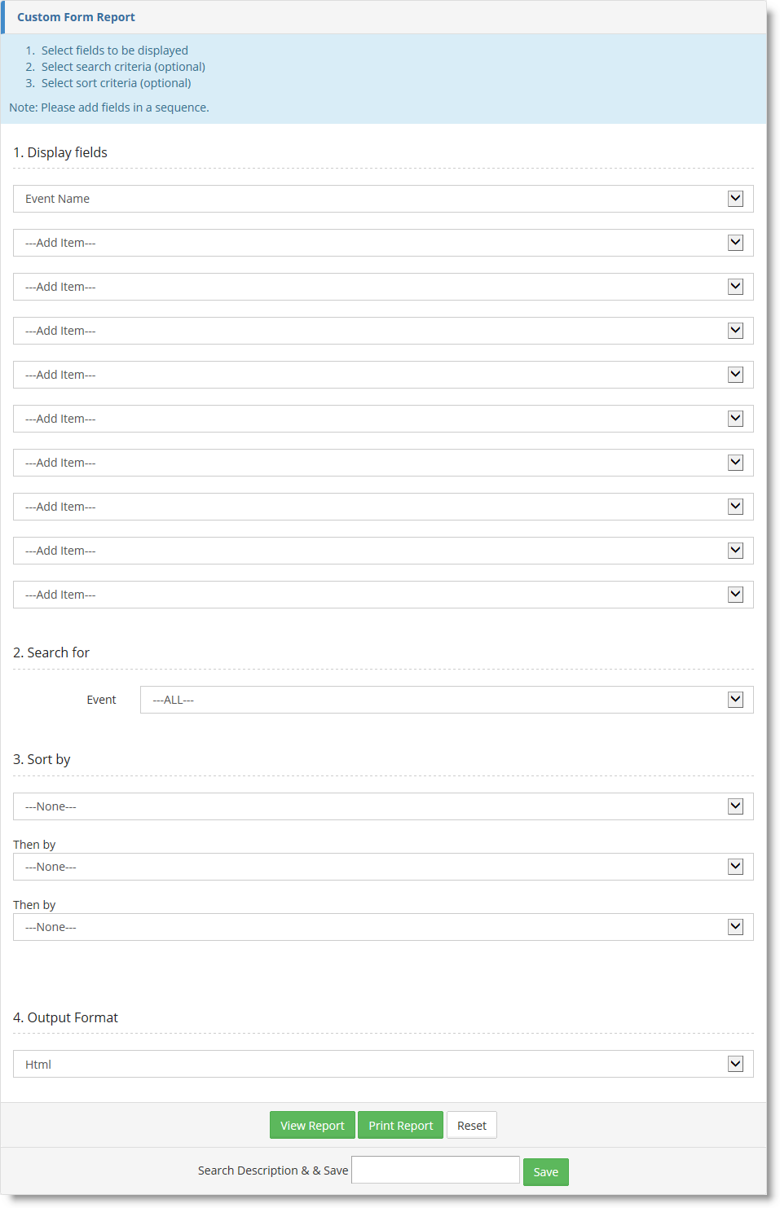Screen dimensions: 780x1208
Task: Expand the primary Sort by dropdown
Action: pos(383,806)
